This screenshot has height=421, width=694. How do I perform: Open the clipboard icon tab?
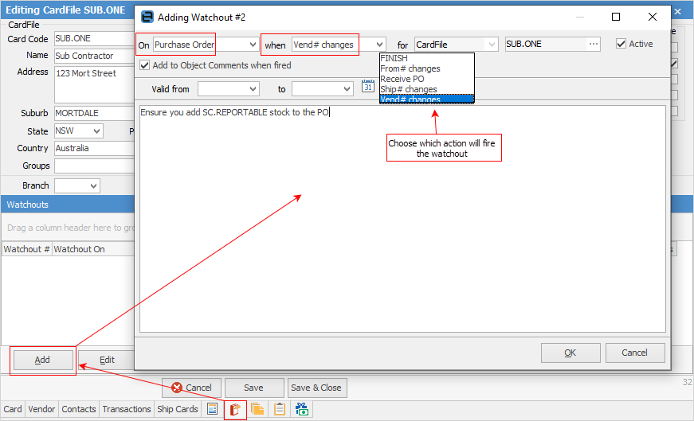[x=280, y=409]
